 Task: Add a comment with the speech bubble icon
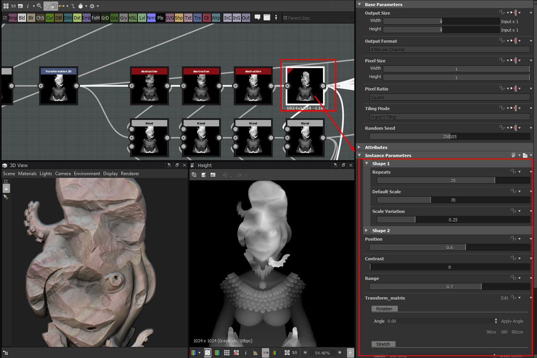[258, 17]
